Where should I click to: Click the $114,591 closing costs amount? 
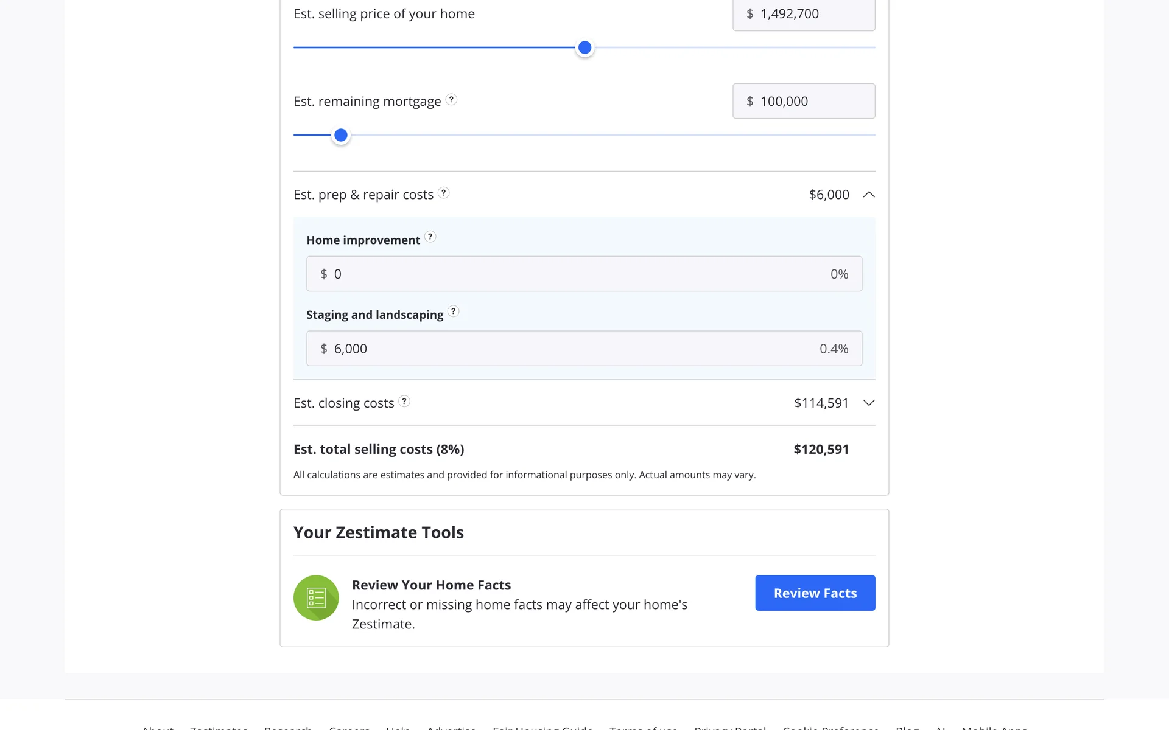coord(821,403)
